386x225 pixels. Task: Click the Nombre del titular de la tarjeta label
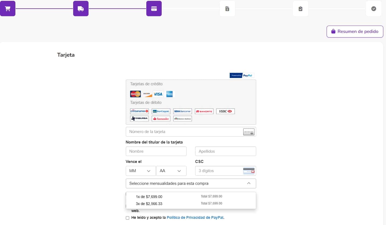154,142
